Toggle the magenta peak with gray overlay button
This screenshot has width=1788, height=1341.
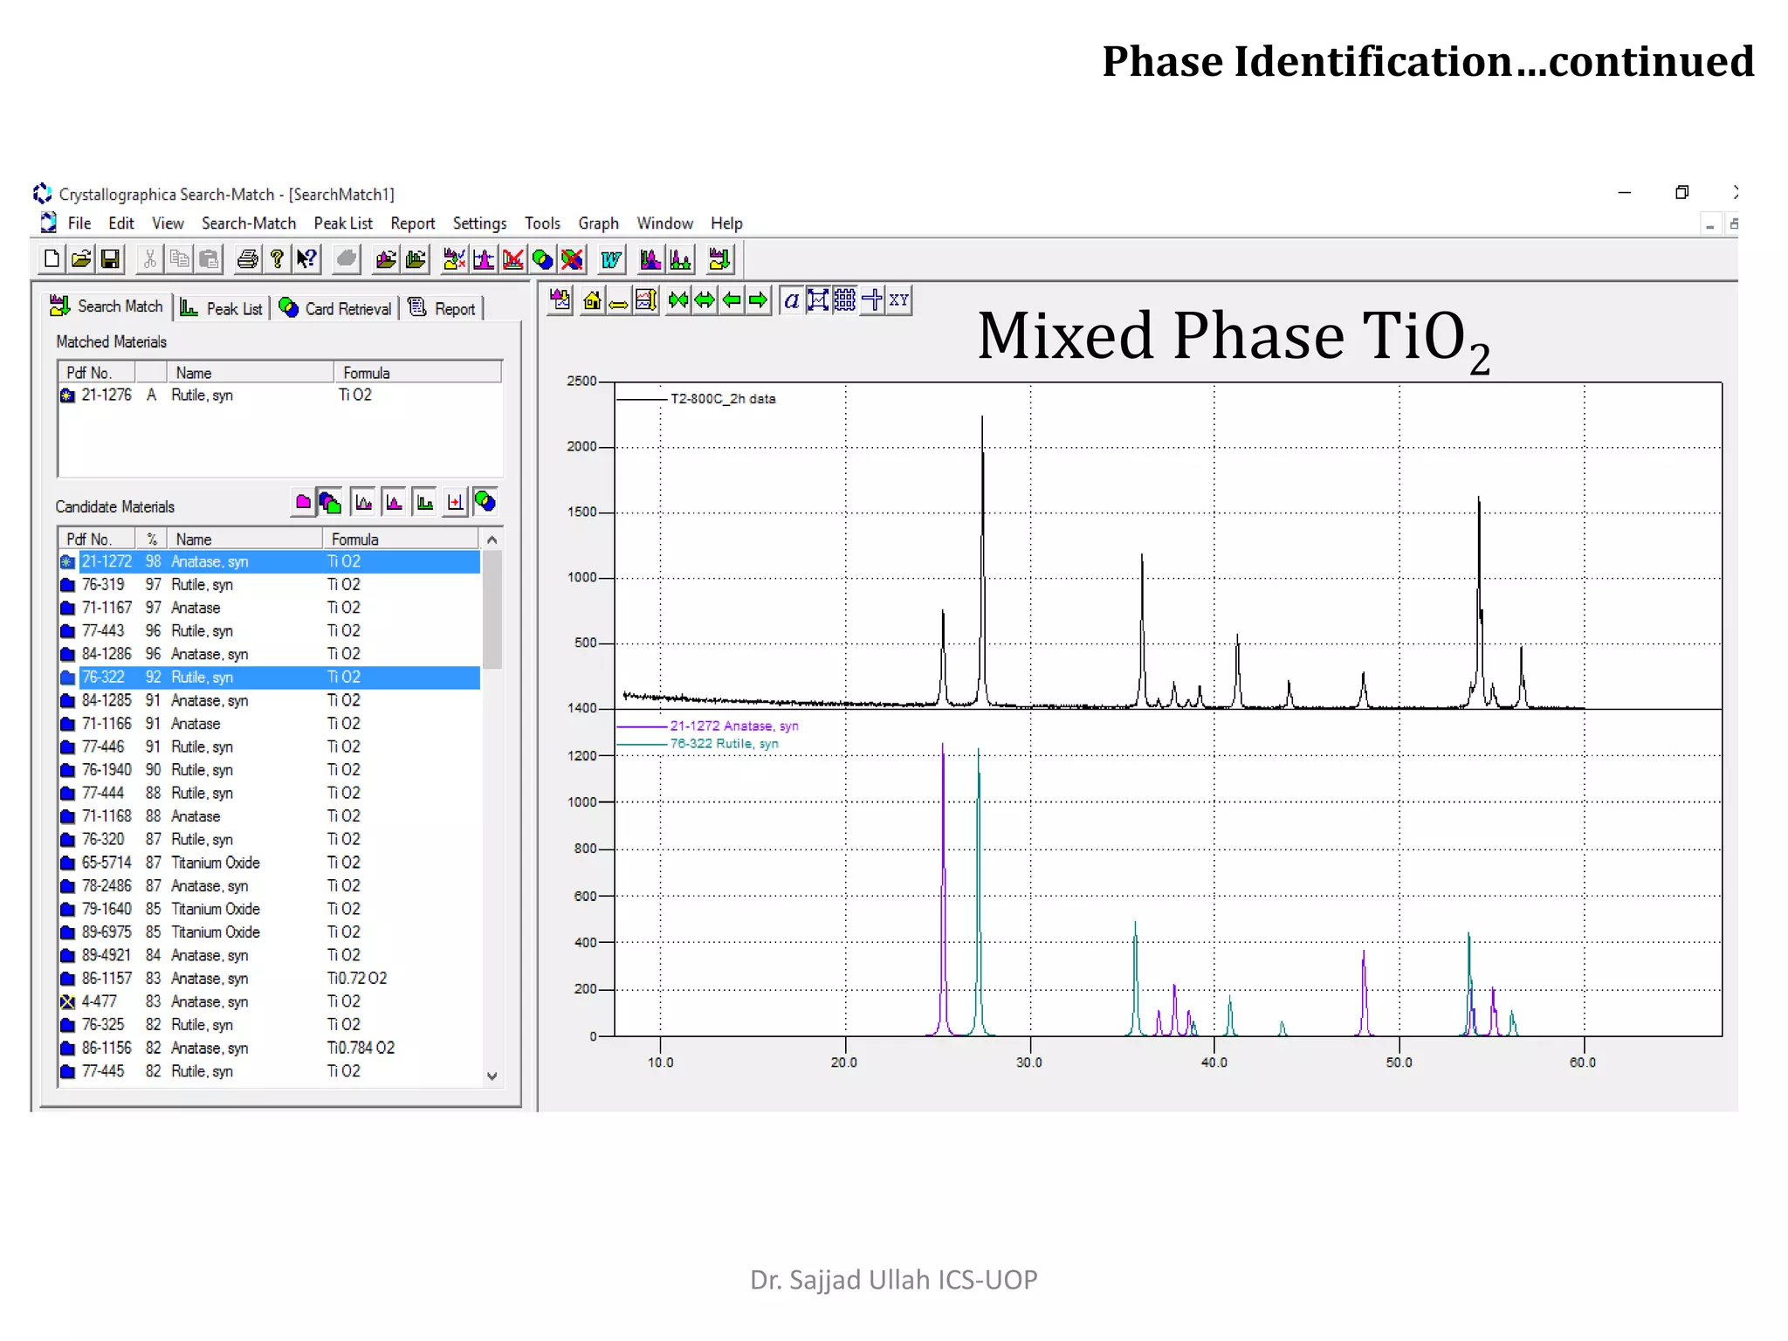(364, 502)
